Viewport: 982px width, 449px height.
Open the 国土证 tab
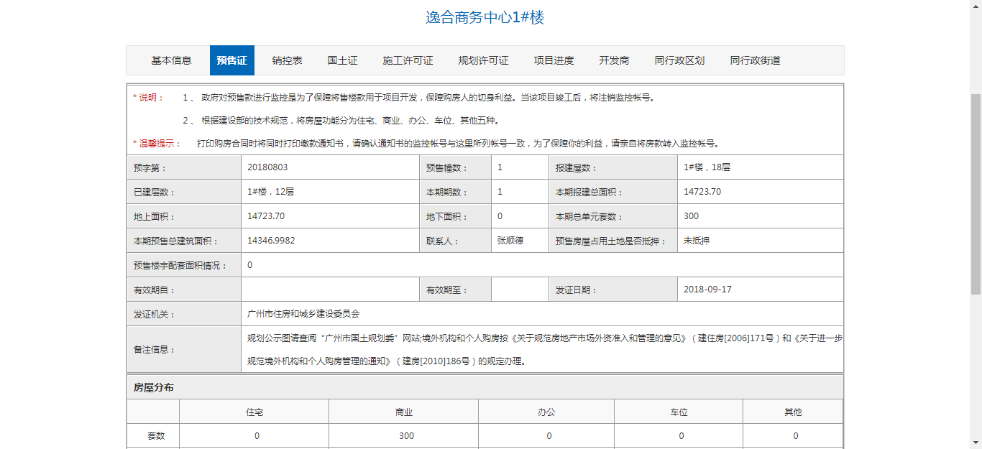point(342,60)
